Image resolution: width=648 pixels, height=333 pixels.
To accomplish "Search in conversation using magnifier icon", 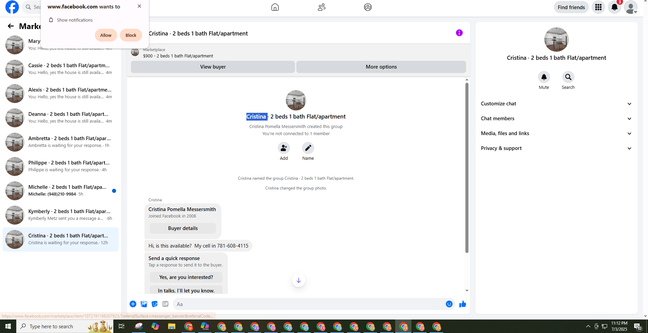I will click(x=568, y=77).
